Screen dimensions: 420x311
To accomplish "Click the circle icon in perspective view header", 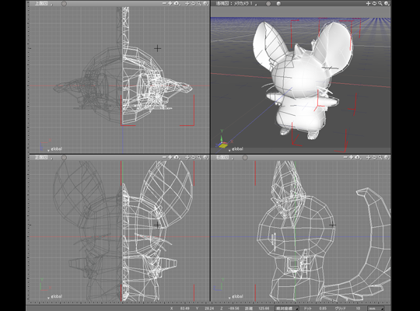I will pos(268,4).
